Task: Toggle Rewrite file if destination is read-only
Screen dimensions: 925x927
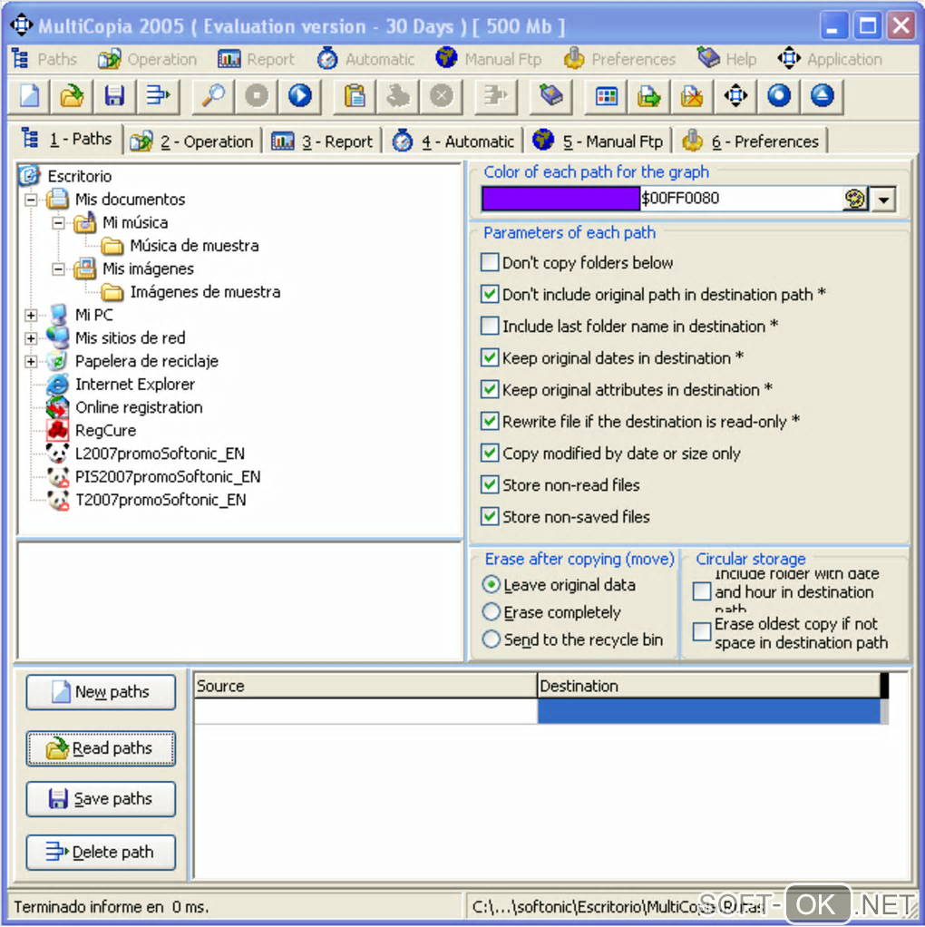Action: tap(490, 421)
